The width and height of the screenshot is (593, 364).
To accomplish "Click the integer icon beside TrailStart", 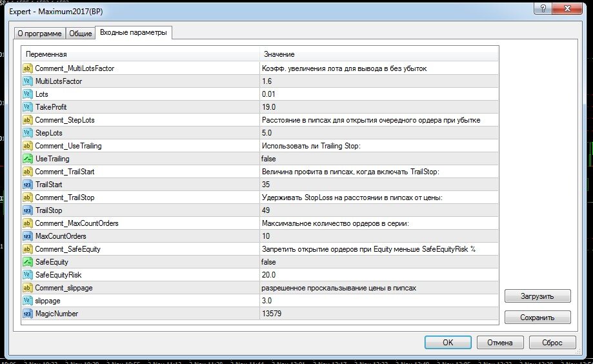I will click(x=28, y=185).
